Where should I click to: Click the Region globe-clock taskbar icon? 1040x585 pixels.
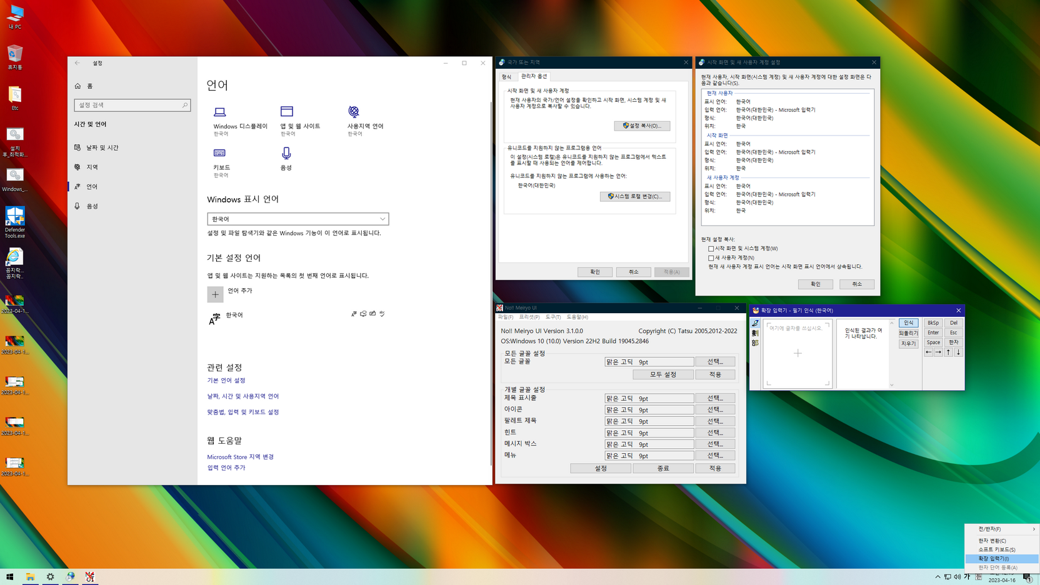pyautogui.click(x=70, y=577)
